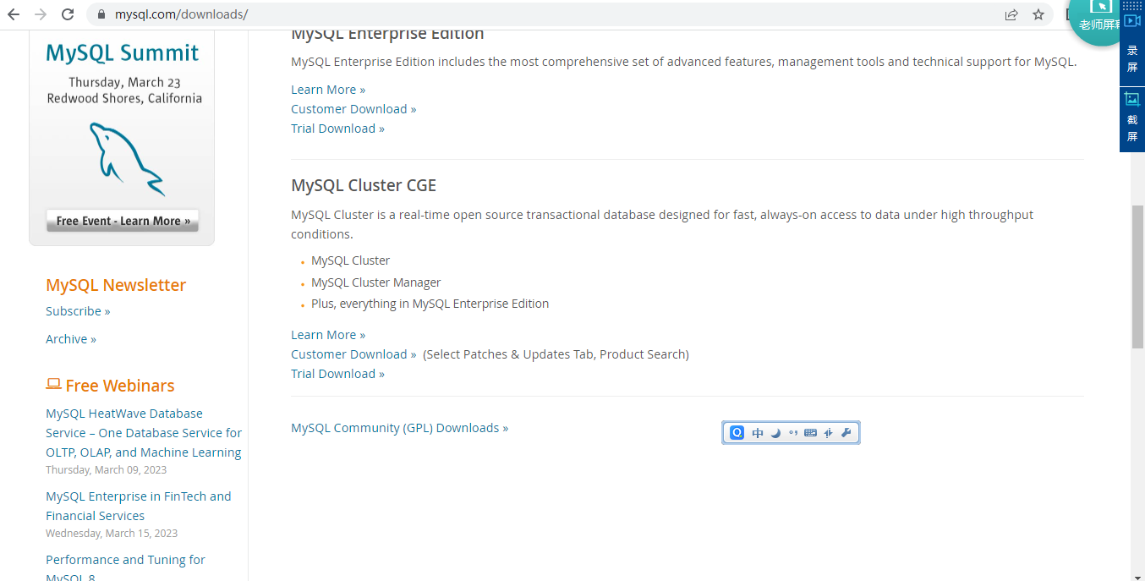The width and height of the screenshot is (1145, 581).
Task: Click the page vertical scrollbar thumb
Action: 1137,277
